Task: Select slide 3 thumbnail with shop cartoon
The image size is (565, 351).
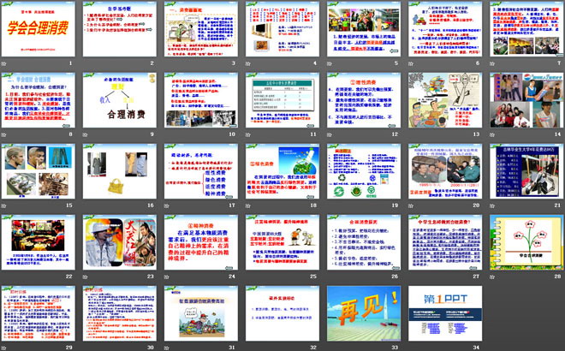Action: pyautogui.click(x=201, y=29)
